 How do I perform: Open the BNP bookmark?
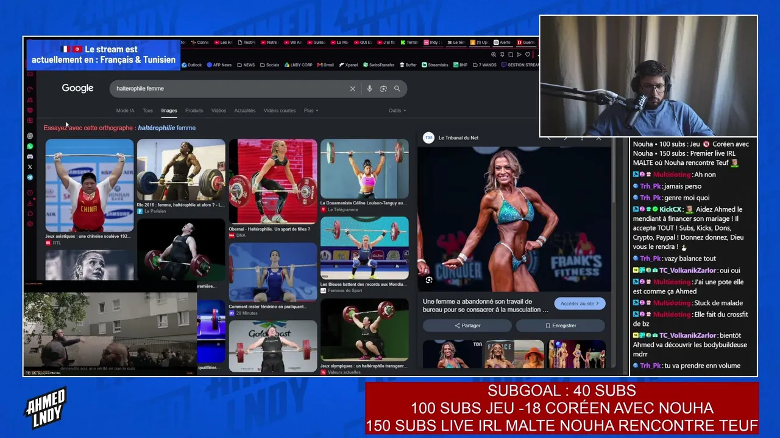tap(460, 65)
